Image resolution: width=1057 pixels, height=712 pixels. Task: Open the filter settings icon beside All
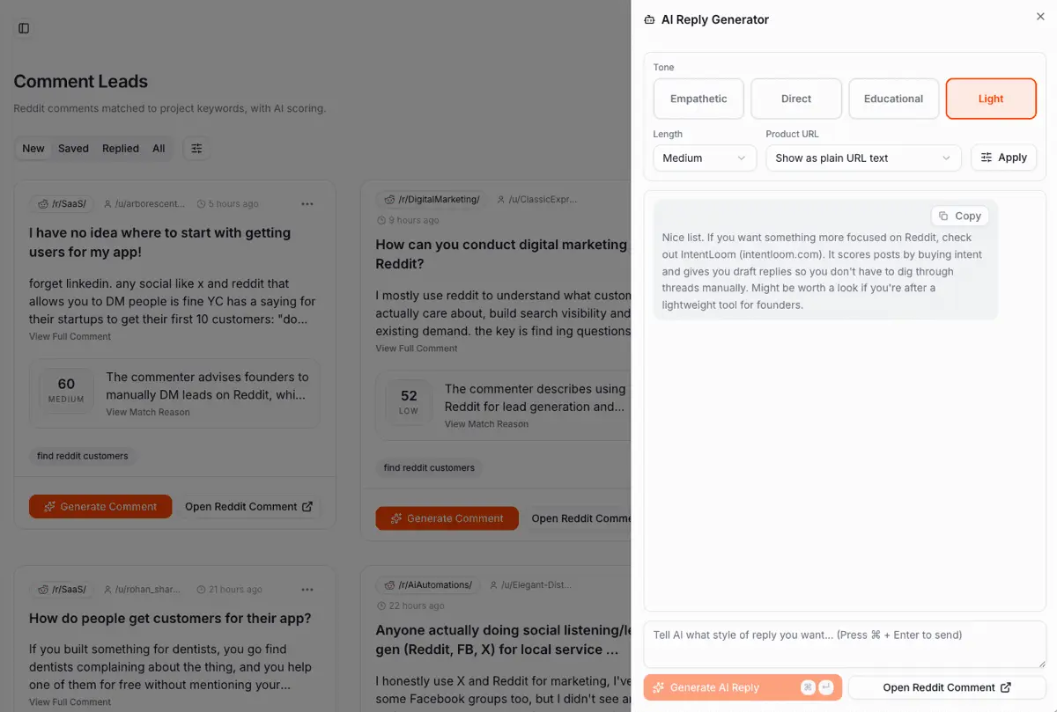coord(196,149)
